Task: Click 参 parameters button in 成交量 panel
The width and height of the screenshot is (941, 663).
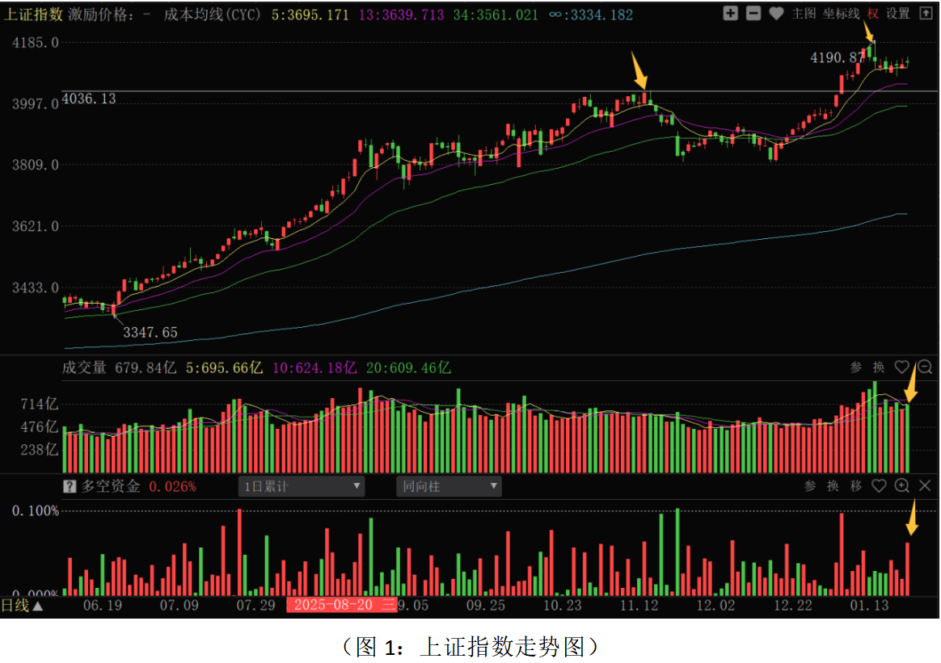Action: [x=856, y=367]
